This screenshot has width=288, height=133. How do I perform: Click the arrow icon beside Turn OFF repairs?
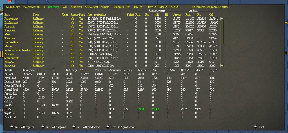(x=43, y=127)
